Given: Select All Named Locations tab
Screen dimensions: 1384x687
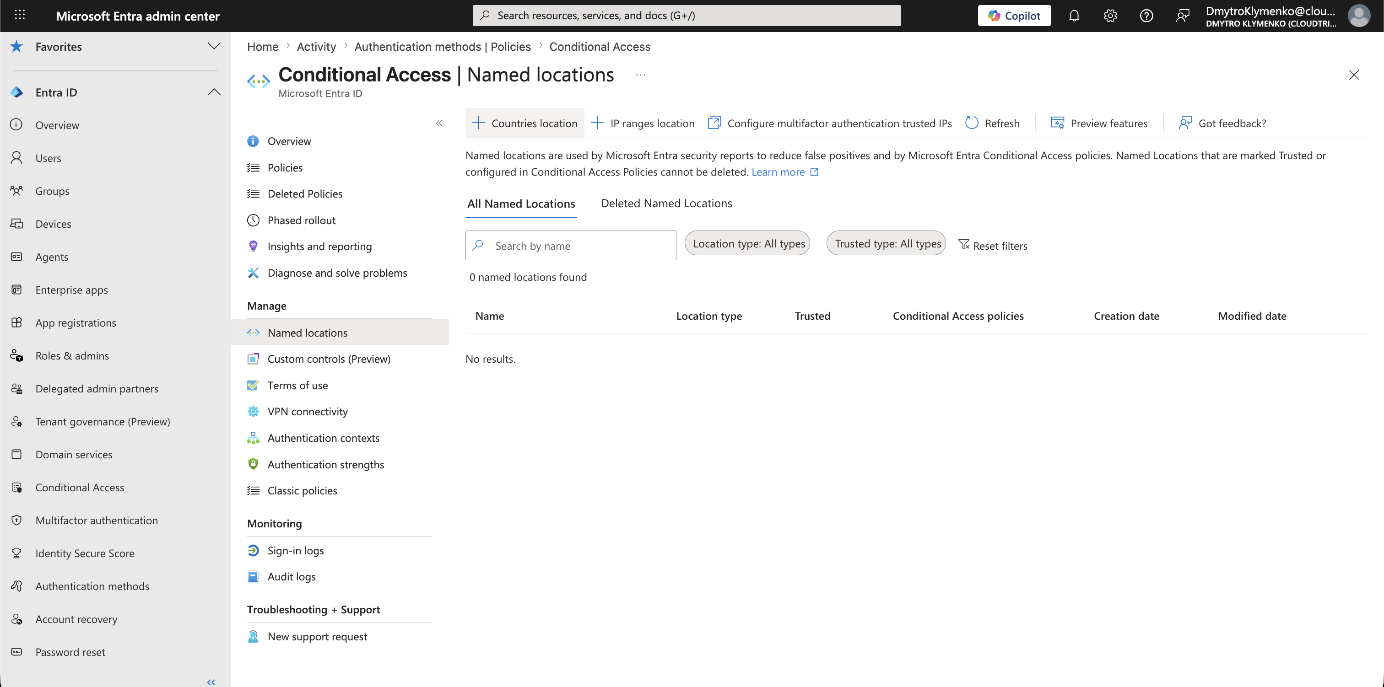Looking at the screenshot, I should coord(521,204).
